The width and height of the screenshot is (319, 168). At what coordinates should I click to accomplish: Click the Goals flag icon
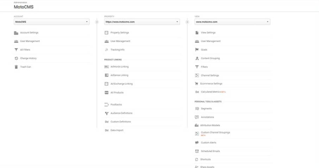[x=197, y=50]
